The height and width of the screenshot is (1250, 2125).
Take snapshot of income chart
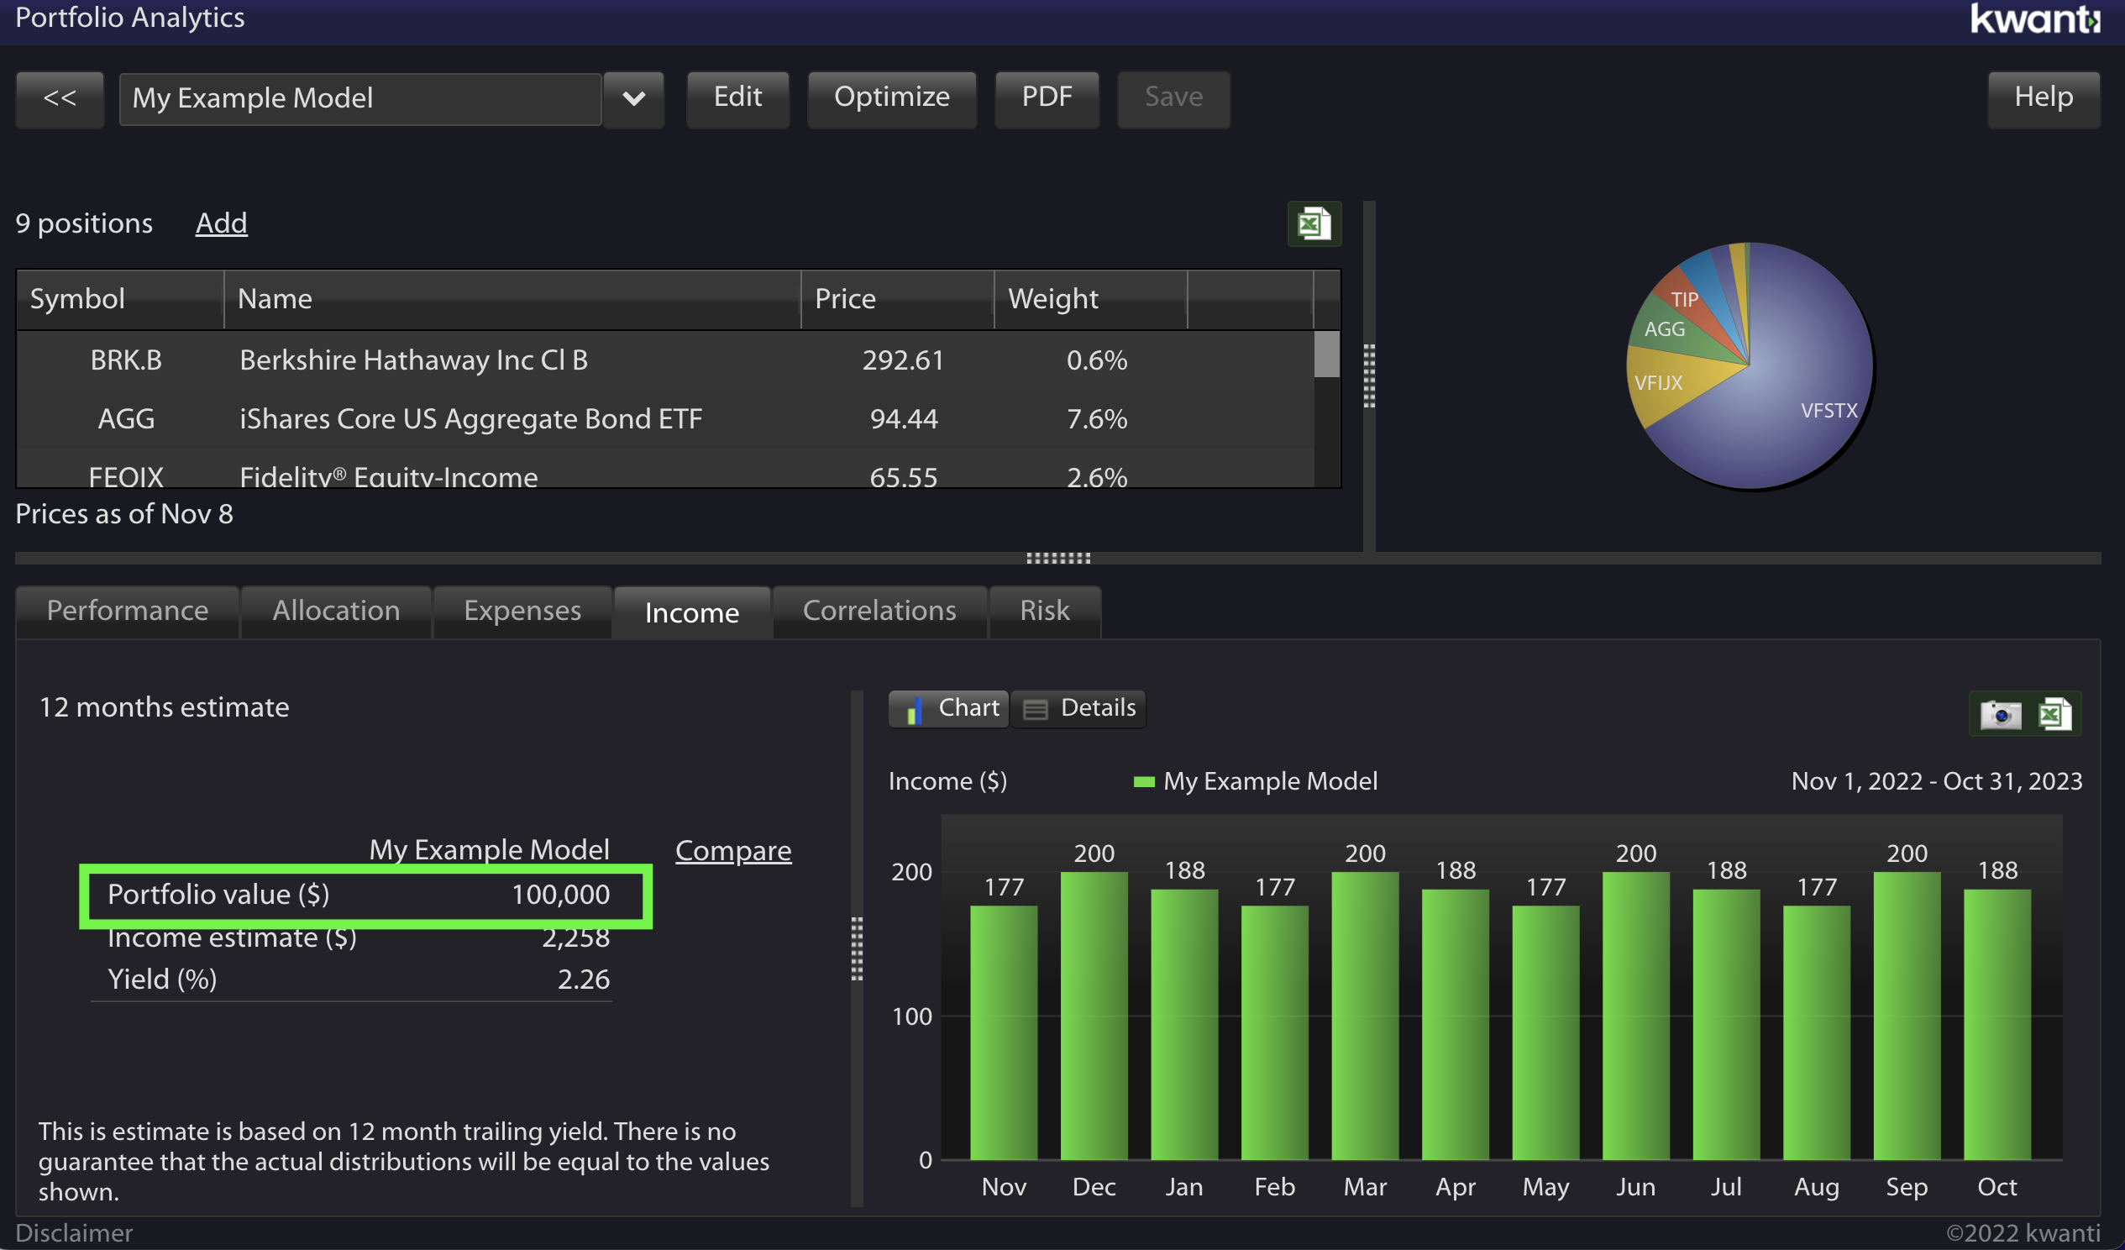coord(2000,714)
